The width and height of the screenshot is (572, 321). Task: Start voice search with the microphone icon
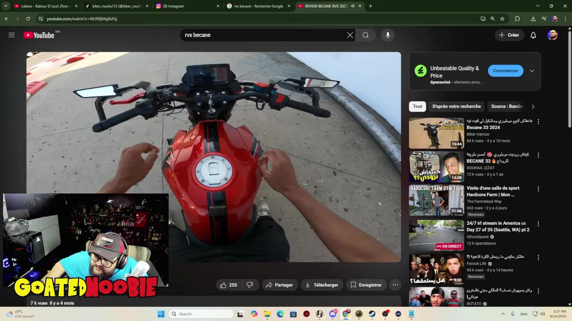tap(388, 35)
